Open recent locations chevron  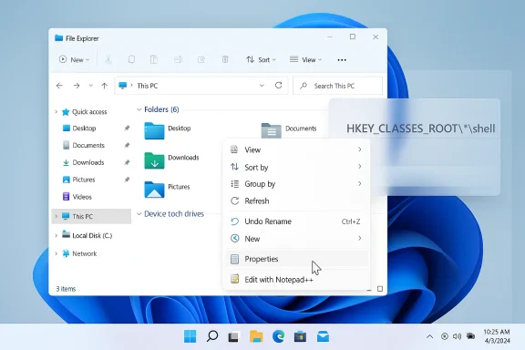click(x=90, y=86)
